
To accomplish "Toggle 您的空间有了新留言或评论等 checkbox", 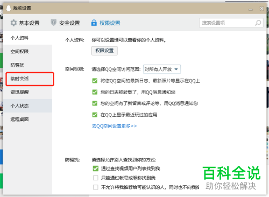I will pos(95,103).
